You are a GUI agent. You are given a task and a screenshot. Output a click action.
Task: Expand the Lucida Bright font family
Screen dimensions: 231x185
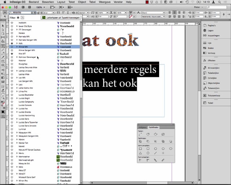pyautogui.click(x=17, y=98)
